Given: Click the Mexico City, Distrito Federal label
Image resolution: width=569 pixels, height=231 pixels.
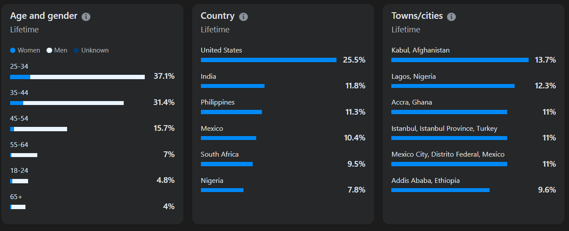Looking at the screenshot, I should click(x=448, y=154).
